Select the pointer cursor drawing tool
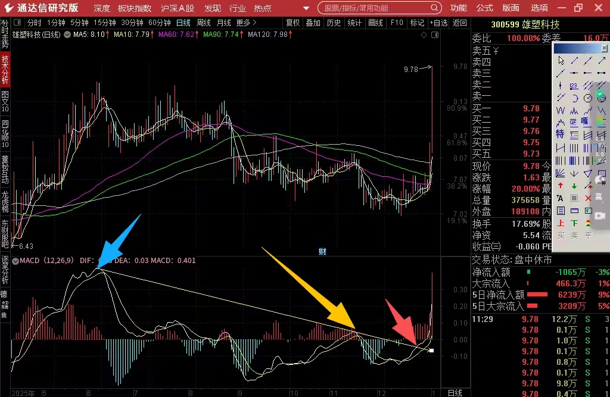 pyautogui.click(x=561, y=60)
